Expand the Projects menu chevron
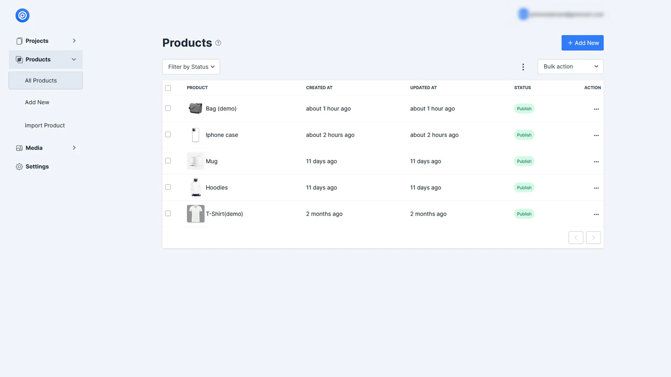 74,41
